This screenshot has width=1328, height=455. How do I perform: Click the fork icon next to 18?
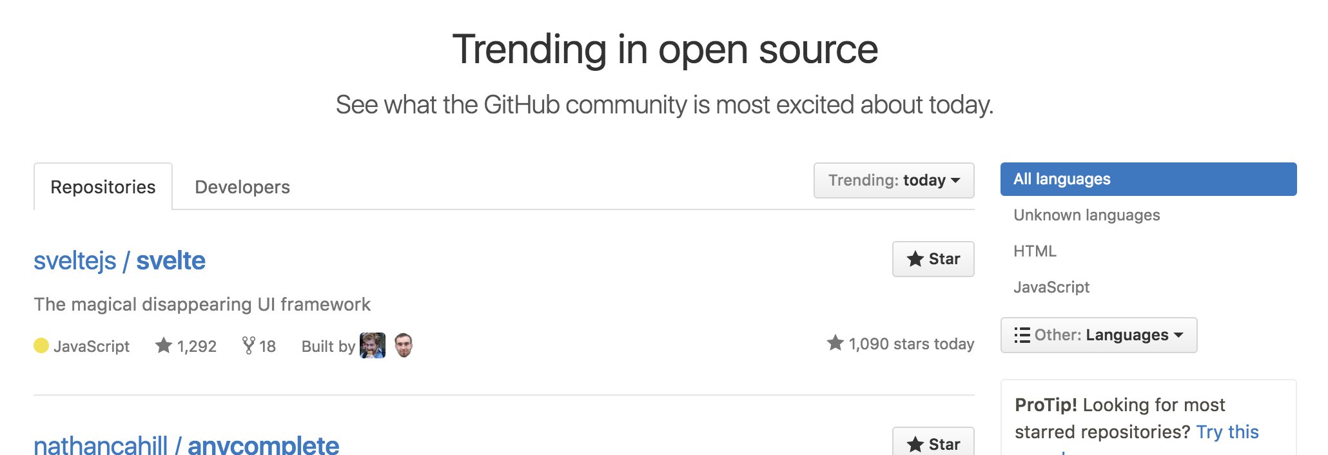248,345
